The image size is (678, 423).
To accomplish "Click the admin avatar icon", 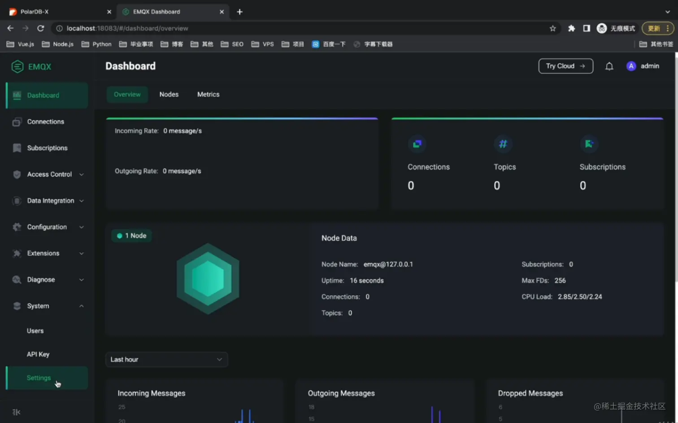I will pos(631,66).
